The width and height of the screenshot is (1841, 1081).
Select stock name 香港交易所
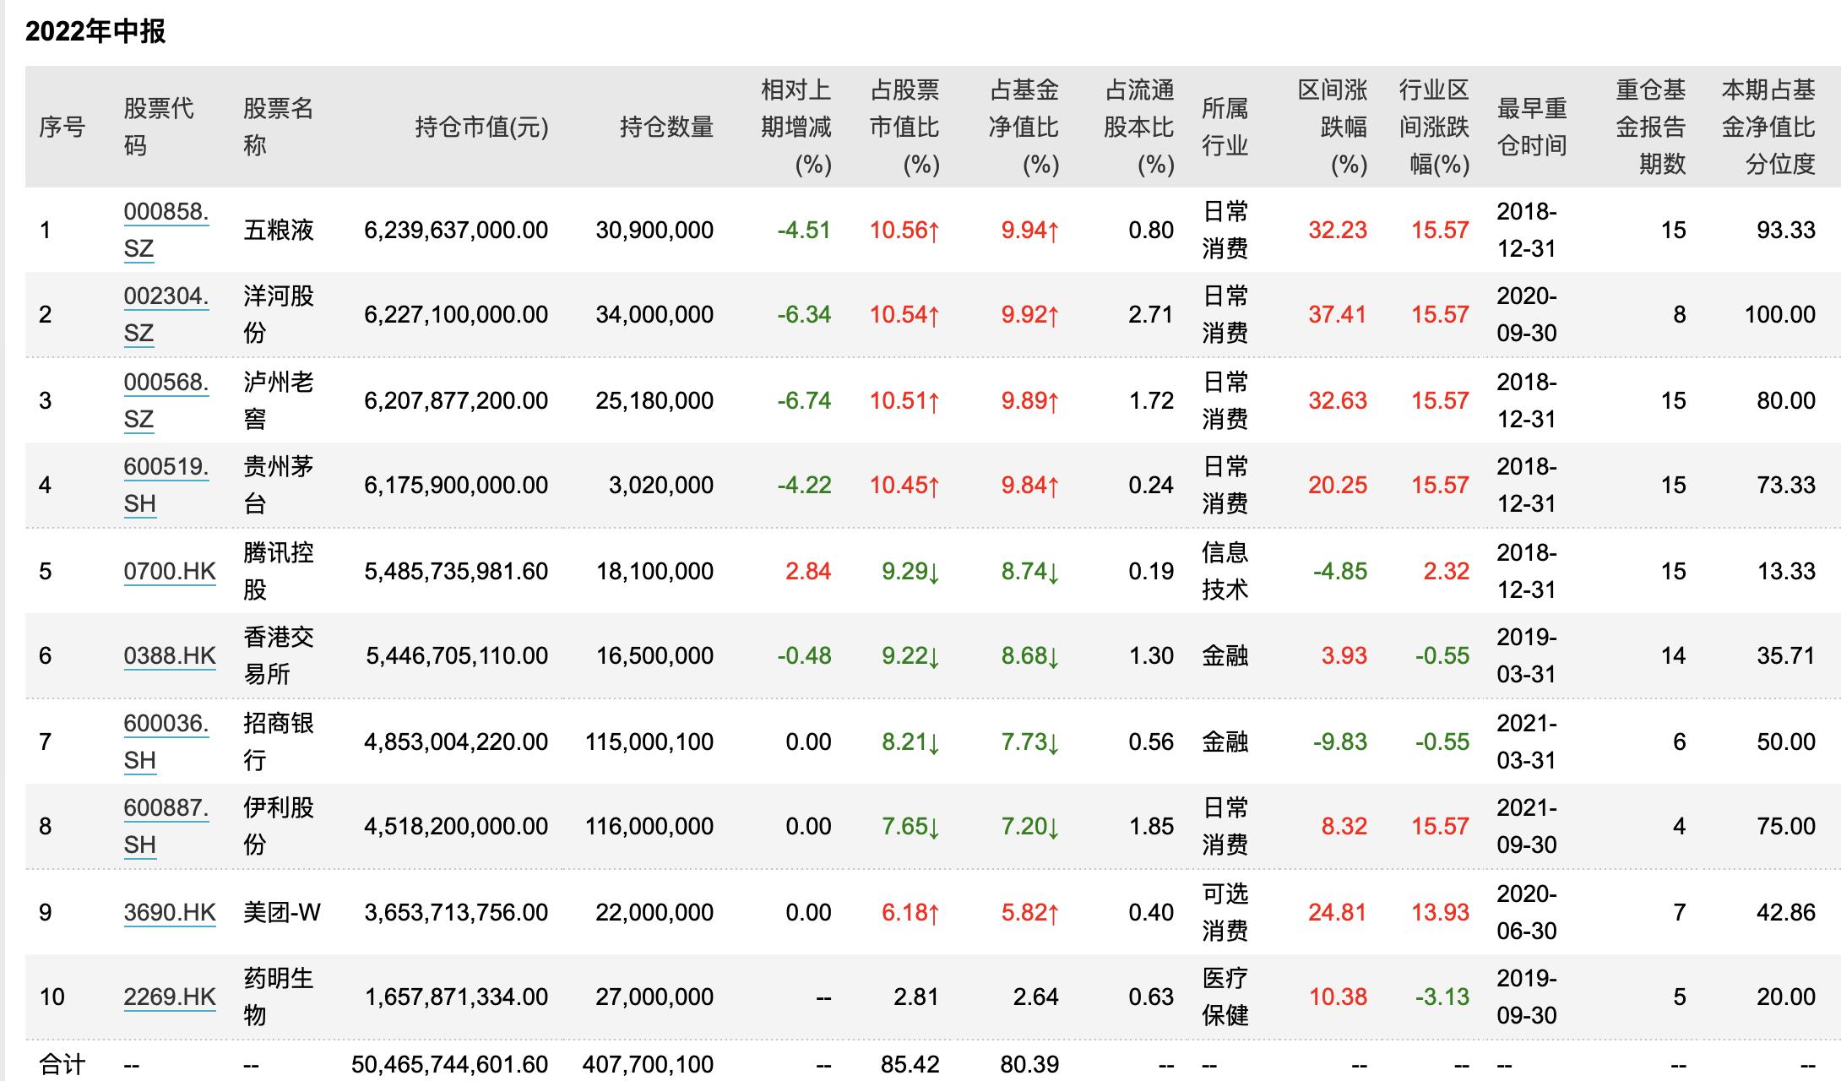(279, 655)
